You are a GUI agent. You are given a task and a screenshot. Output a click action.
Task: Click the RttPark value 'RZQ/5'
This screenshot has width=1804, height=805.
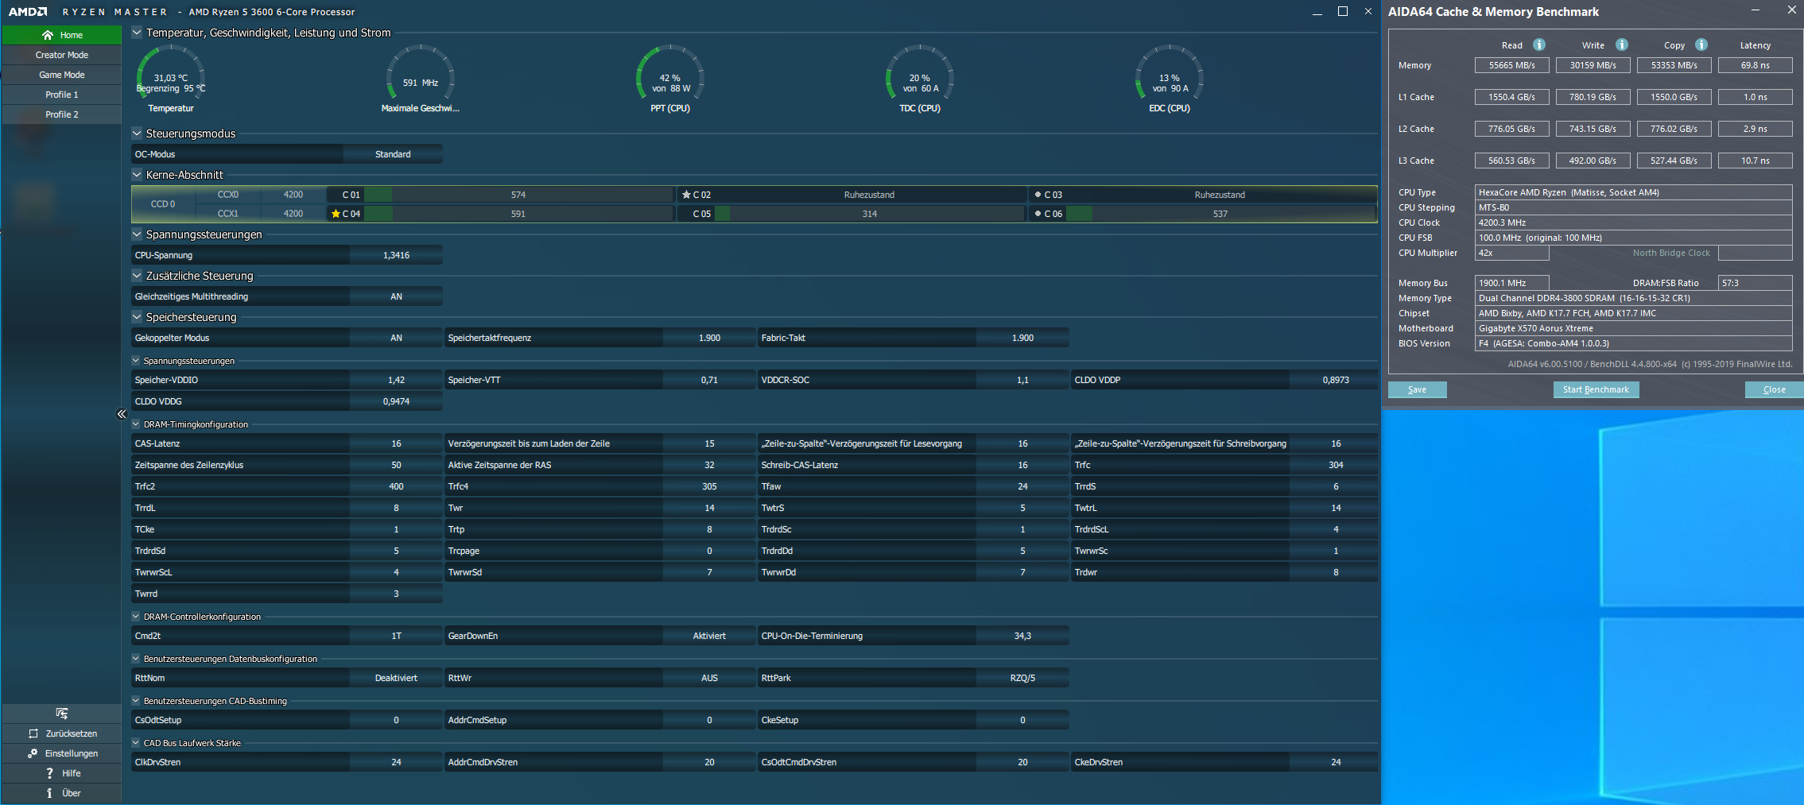tap(1022, 678)
